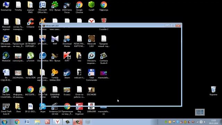
Task: Launch the CureIT green shield icon
Action: 92,6
